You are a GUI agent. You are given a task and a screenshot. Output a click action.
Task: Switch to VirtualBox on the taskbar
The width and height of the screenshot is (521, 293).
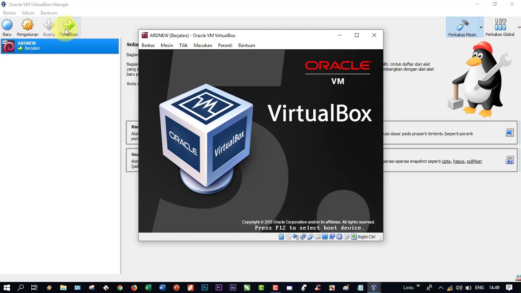[374, 288]
